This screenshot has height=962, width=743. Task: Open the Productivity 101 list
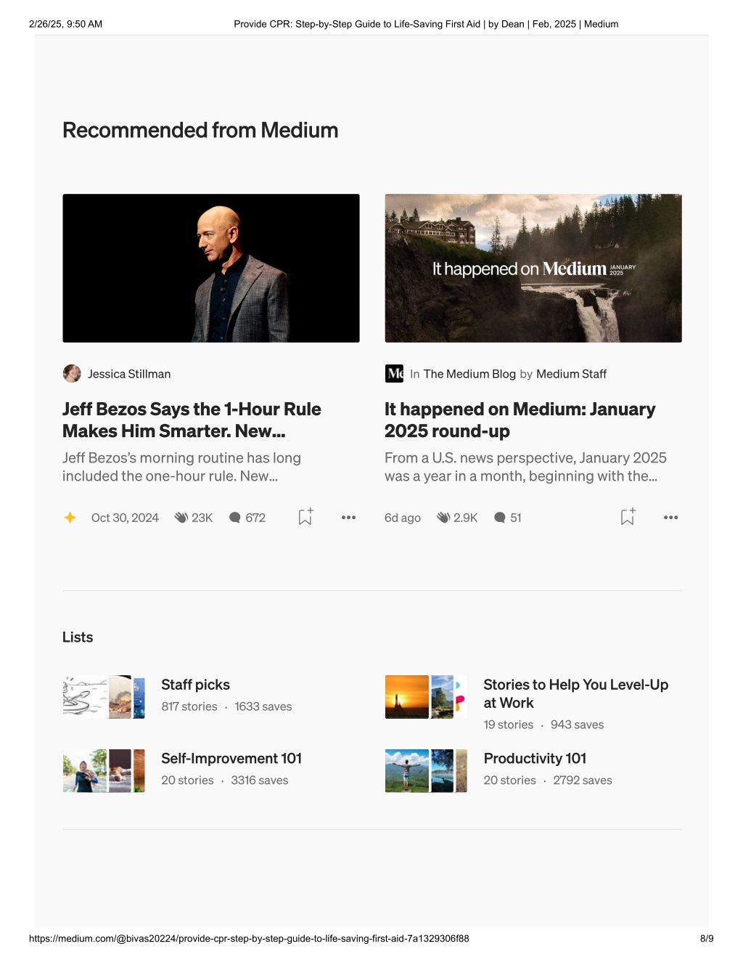(535, 758)
